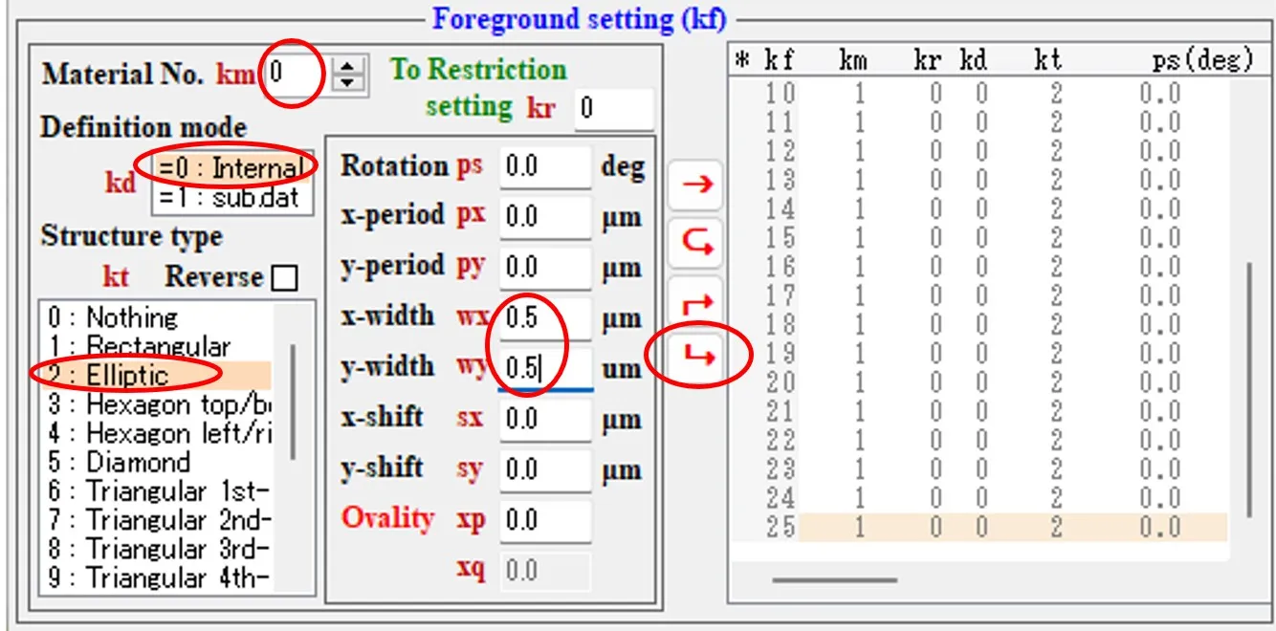Select structure type 3 : Hexagon top/bottom

click(x=156, y=404)
